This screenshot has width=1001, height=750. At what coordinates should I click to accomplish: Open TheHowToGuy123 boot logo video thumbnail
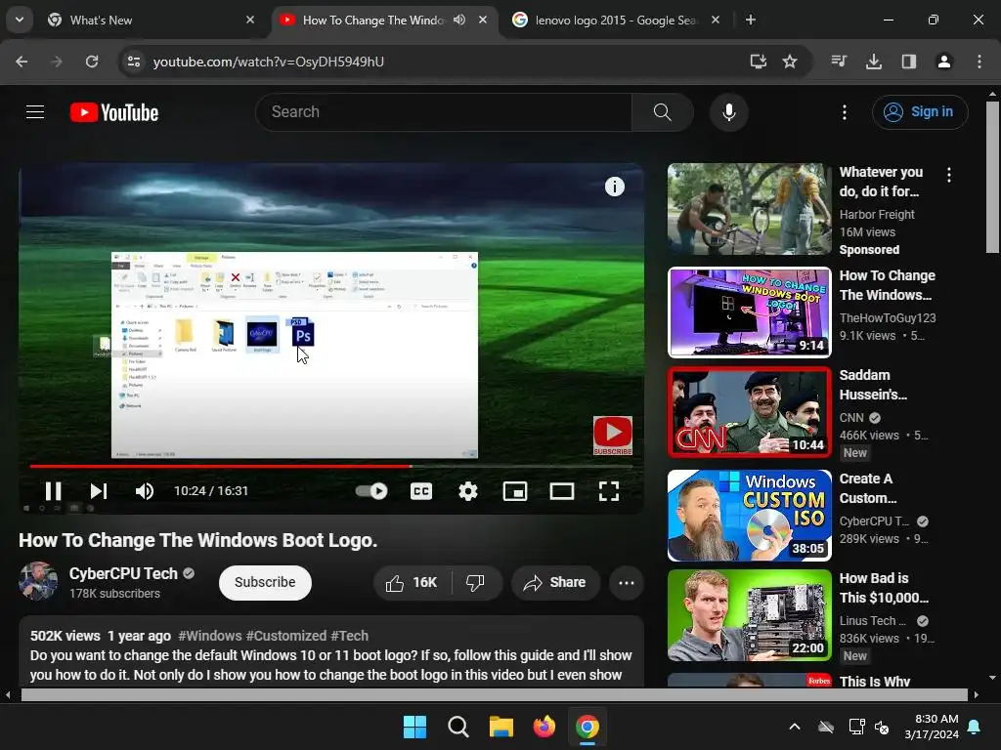pyautogui.click(x=750, y=312)
